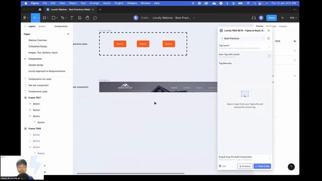Image resolution: width=322 pixels, height=181 pixels.
Task: Select the Move tool in toolbar
Action: (35, 18)
